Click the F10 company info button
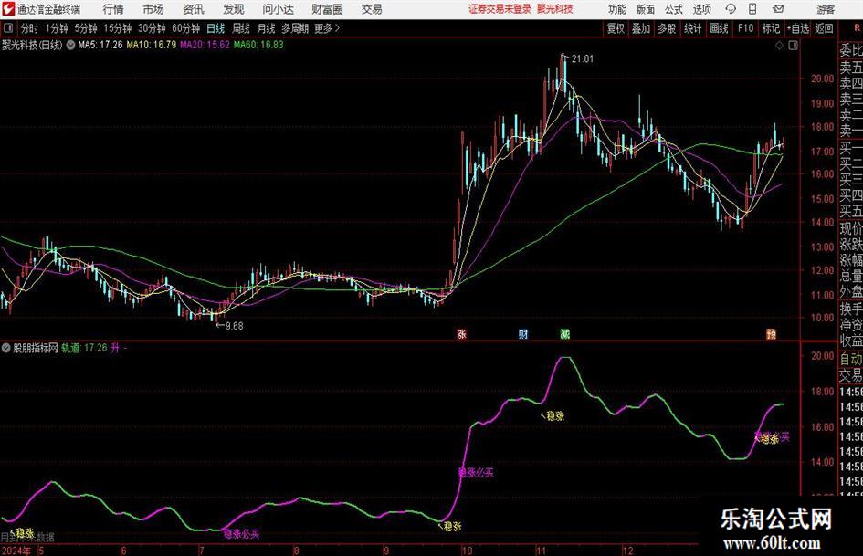Screen dimensions: 863x556 coord(745,28)
